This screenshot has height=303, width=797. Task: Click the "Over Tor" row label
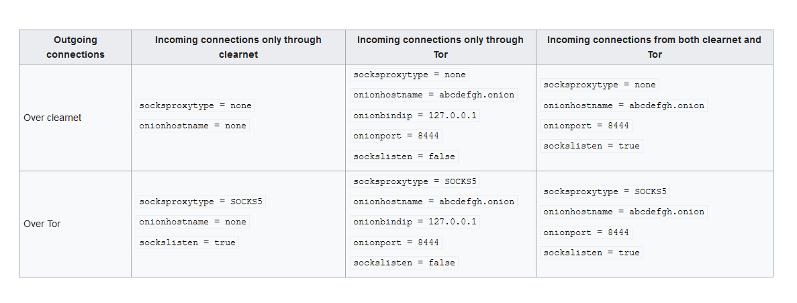42,224
